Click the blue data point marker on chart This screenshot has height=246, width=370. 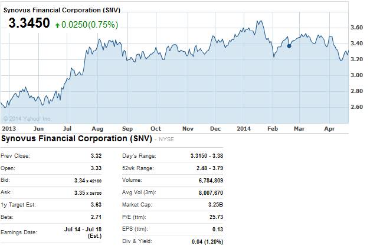(x=289, y=46)
